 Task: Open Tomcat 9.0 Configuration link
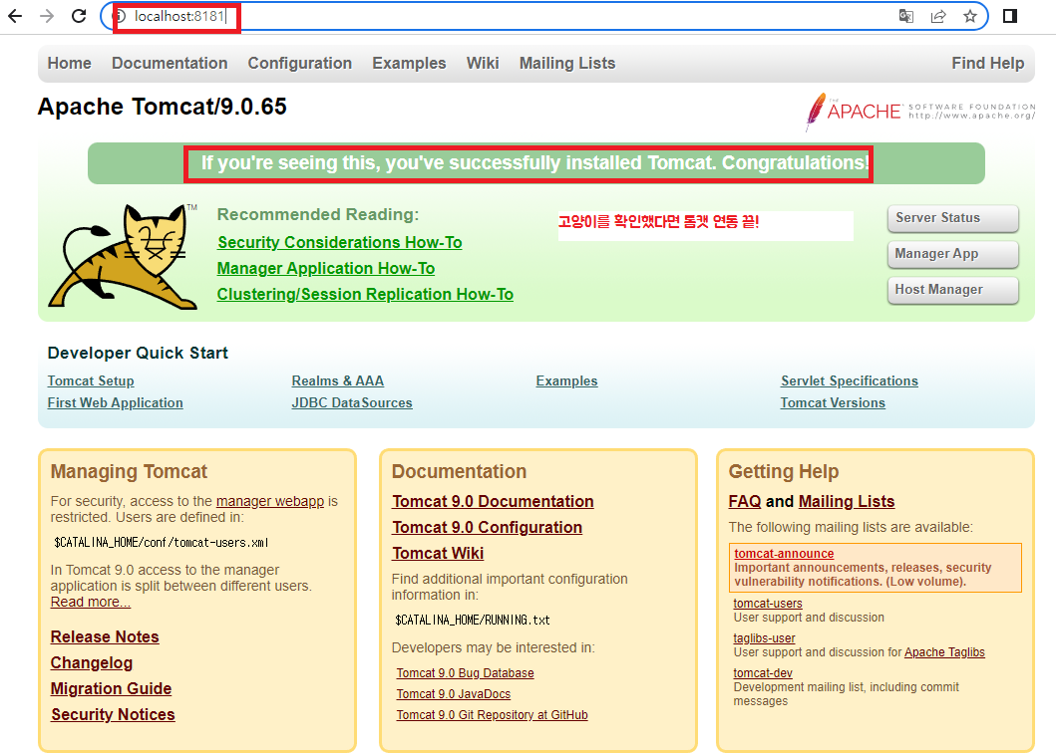point(488,527)
